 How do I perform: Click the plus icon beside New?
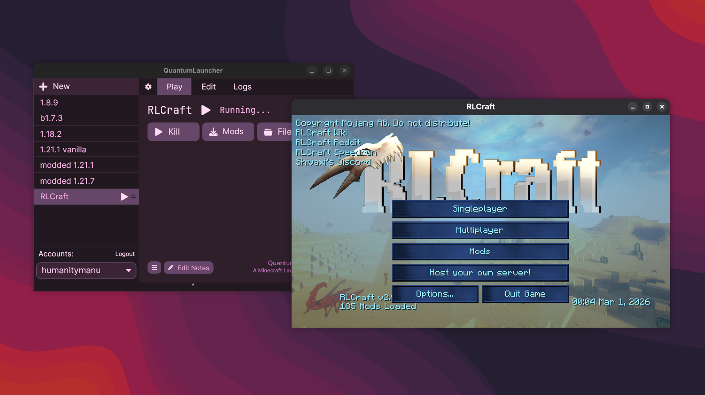[x=43, y=86]
